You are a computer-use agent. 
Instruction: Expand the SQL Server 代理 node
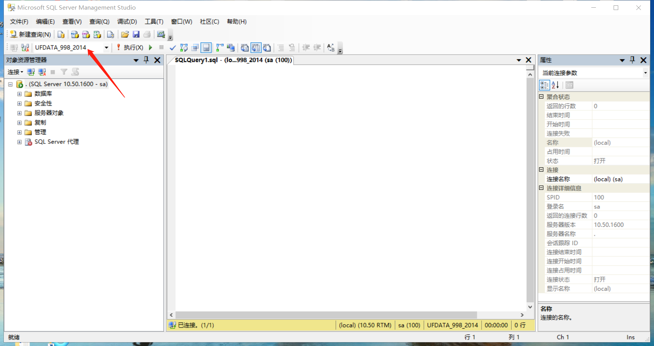tap(19, 142)
